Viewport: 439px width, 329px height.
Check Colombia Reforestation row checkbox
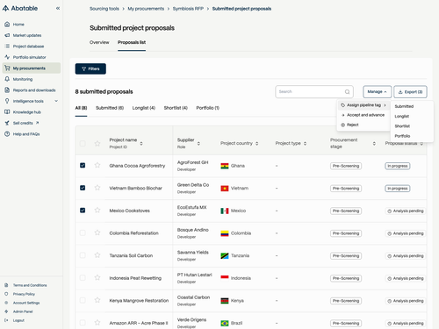click(83, 232)
